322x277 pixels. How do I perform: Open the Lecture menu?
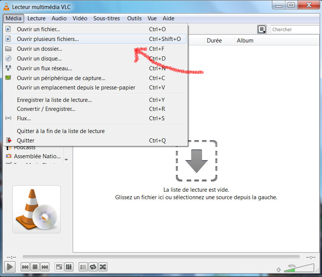[x=37, y=18]
